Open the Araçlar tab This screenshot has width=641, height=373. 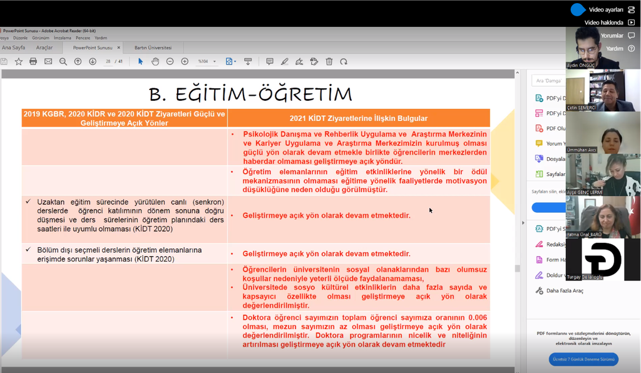tap(44, 48)
